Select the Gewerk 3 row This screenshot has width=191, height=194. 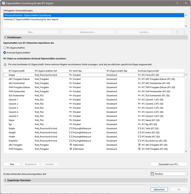(x=94, y=108)
